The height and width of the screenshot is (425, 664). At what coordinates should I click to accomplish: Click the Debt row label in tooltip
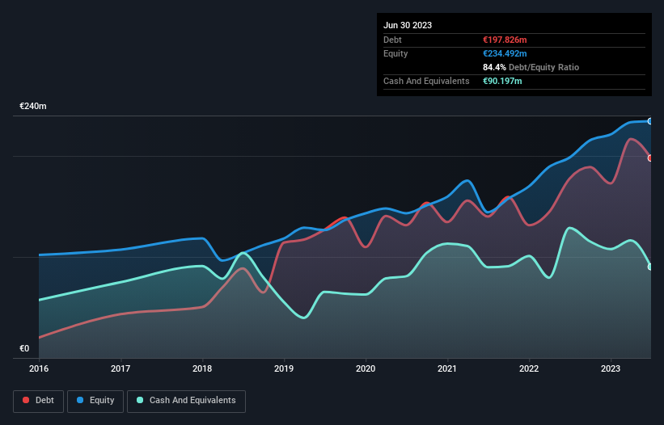[x=392, y=40]
